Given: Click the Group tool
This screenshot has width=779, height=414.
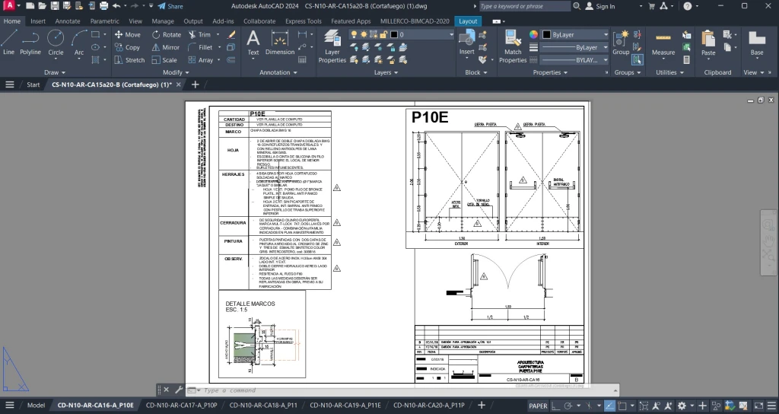Looking at the screenshot, I should click(621, 43).
